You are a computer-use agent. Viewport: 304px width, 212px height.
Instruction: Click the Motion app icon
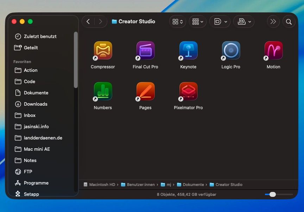(x=273, y=50)
